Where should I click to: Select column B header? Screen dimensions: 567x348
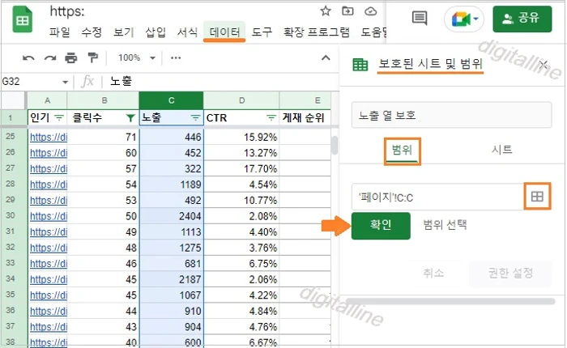104,100
